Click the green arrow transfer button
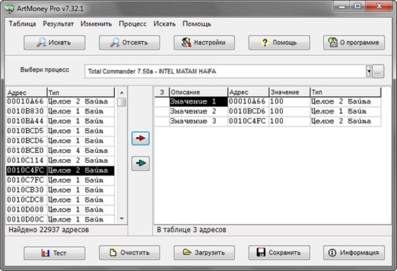397x271 pixels. click(142, 163)
